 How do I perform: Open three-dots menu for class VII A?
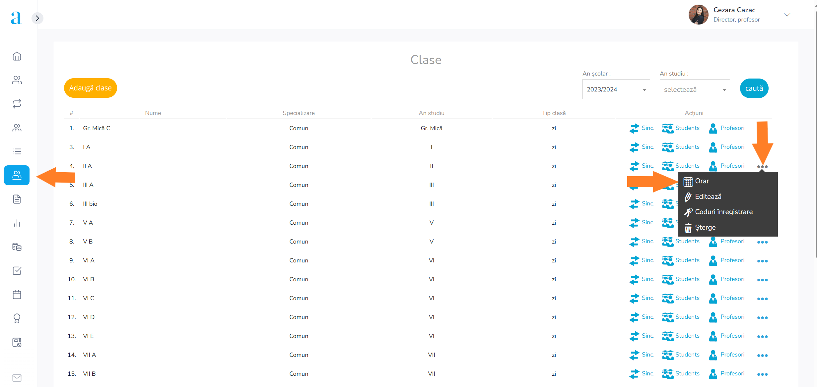pos(762,356)
